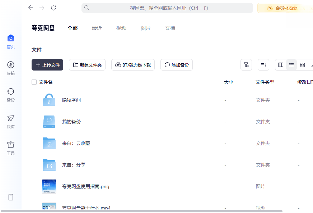Click the 大小 column header
The height and width of the screenshot is (213, 313).
(229, 82)
